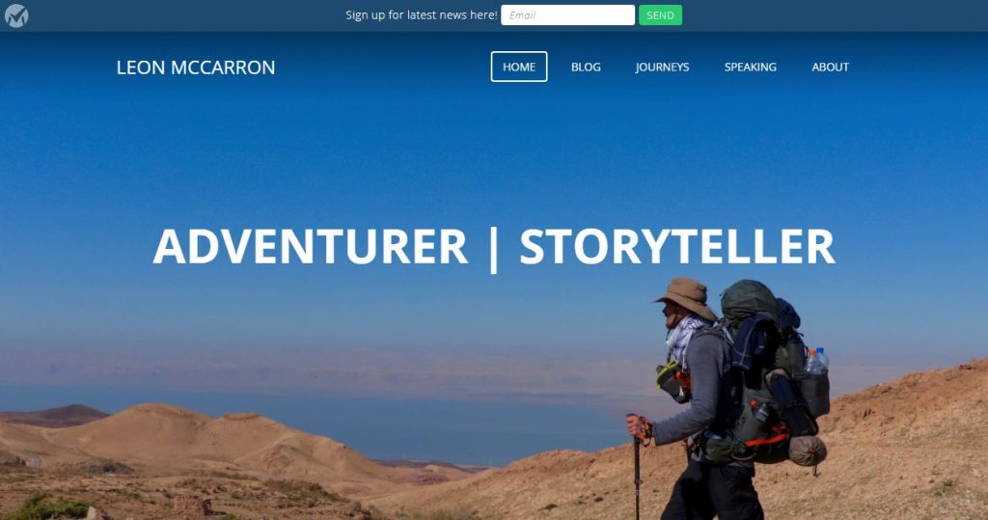Focus the Email input field

[567, 15]
